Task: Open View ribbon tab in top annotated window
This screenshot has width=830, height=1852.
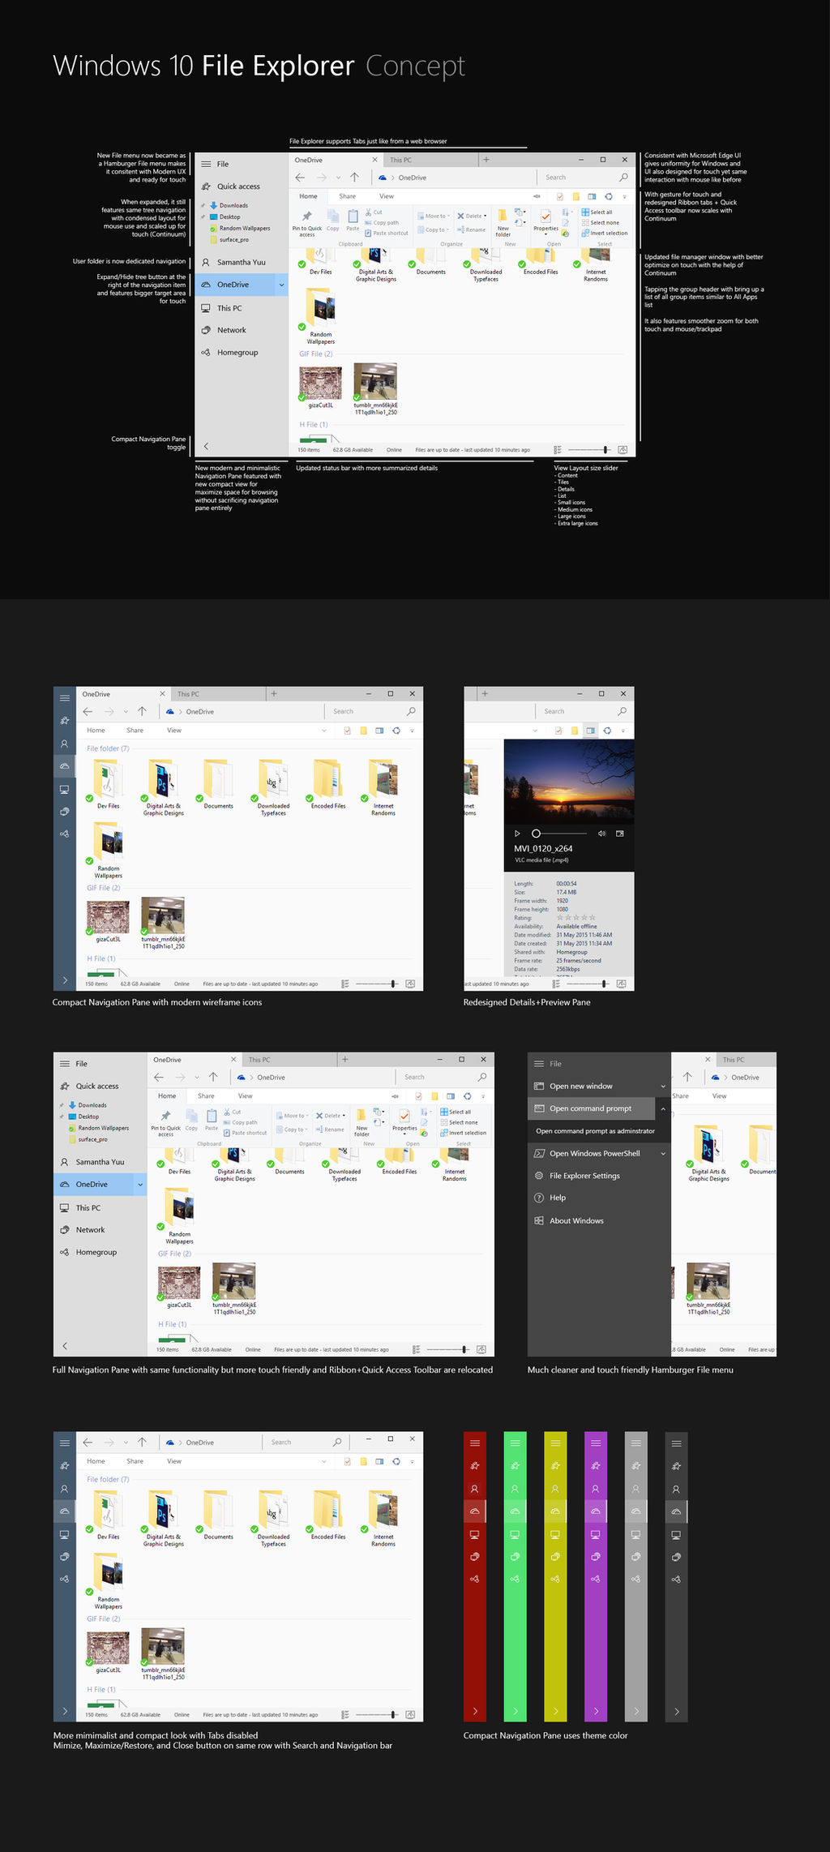Action: [x=387, y=196]
